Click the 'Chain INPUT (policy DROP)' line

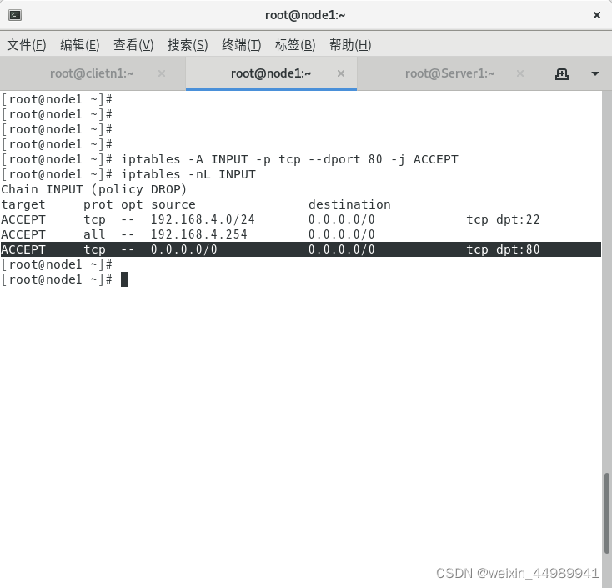pos(93,190)
